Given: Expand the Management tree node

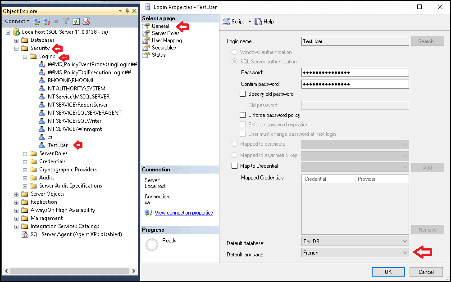Looking at the screenshot, I should tap(16, 219).
